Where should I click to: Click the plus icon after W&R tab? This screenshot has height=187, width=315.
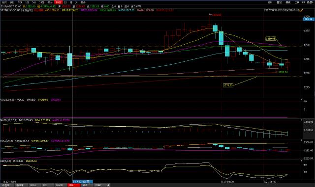(108, 185)
